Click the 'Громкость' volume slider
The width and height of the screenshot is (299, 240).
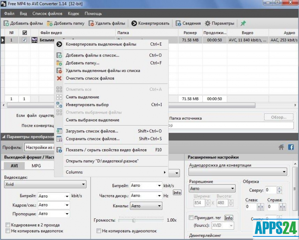click(x=134, y=220)
